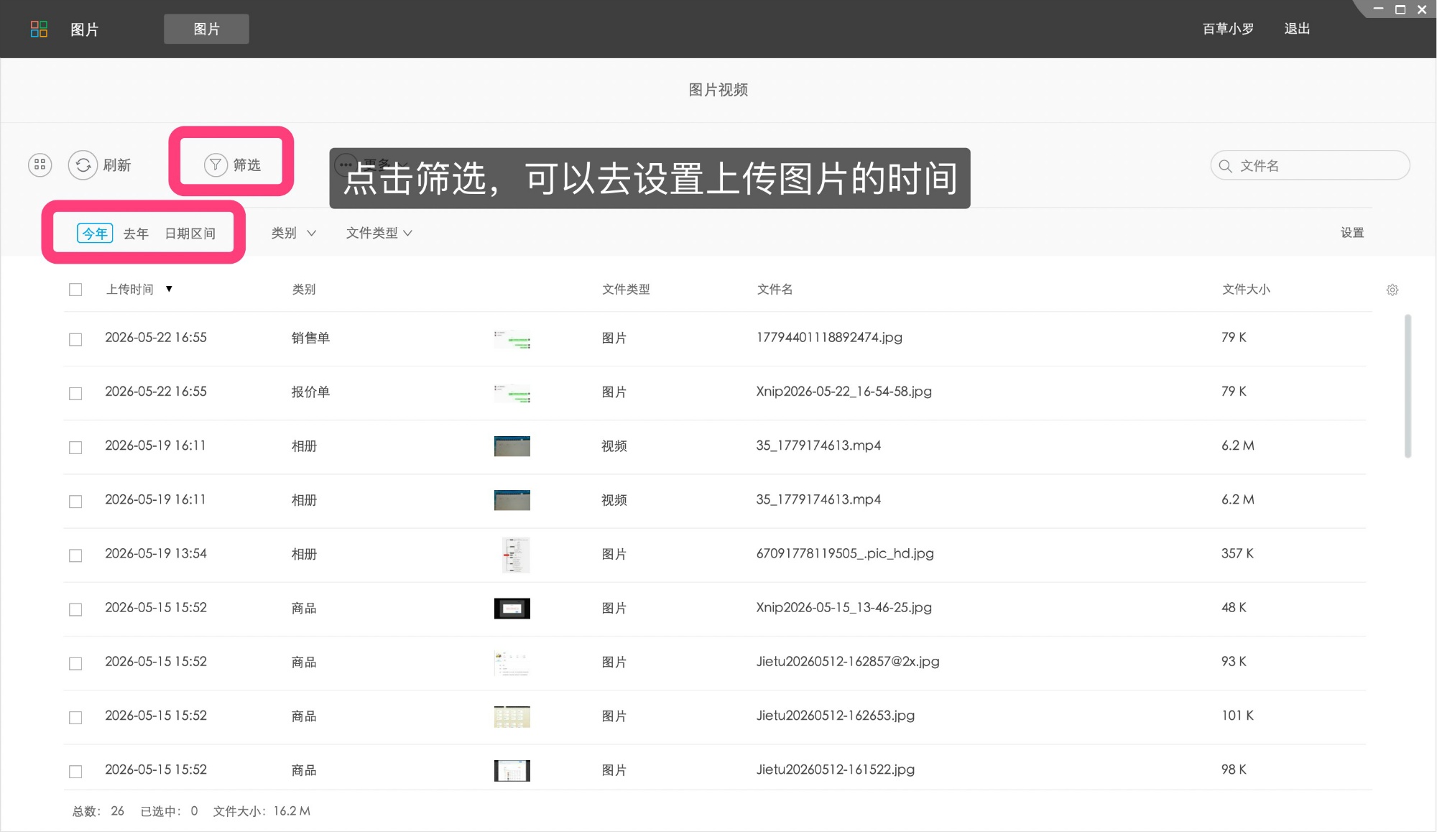Image resolution: width=1437 pixels, height=832 pixels.
Task: Check the row for 67091778119505_.pic_hd.jpg
Action: point(75,555)
